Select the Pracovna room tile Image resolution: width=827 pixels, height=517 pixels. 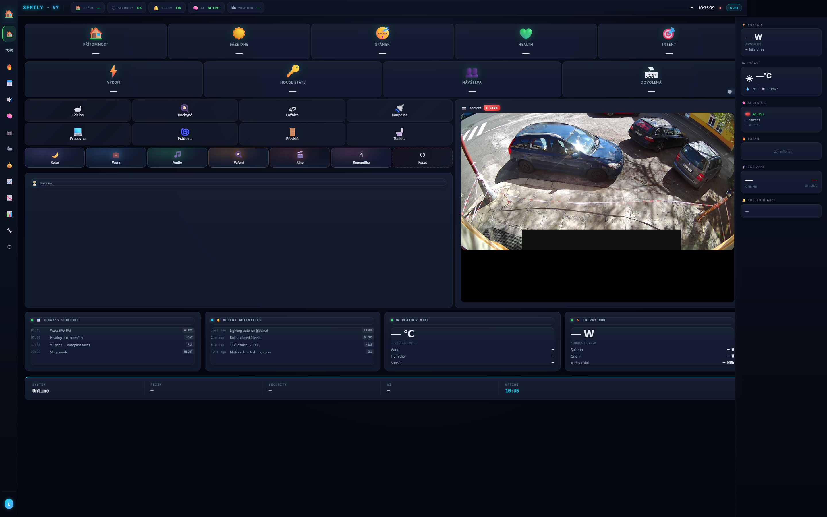pos(78,134)
